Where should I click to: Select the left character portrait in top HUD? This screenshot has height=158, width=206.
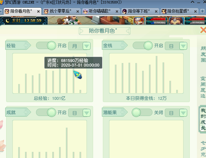(x=139, y=21)
